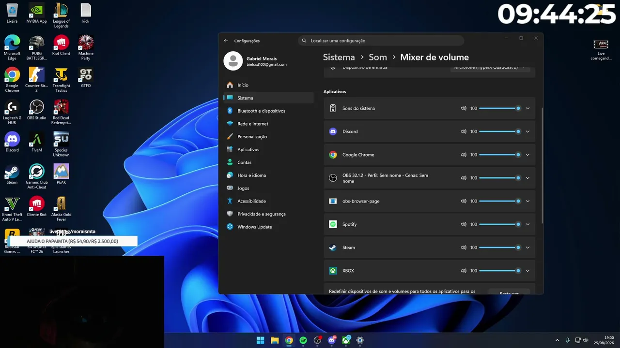Select the kick text file on desktop
Screen dimensions: 620x348
coord(86,14)
